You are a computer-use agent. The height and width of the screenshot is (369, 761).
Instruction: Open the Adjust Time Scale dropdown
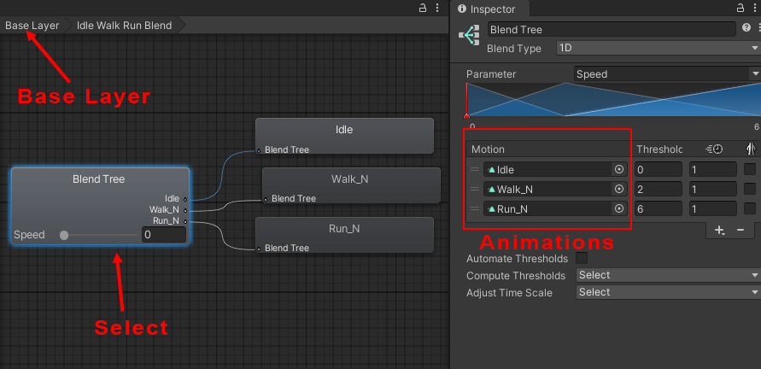[667, 293]
